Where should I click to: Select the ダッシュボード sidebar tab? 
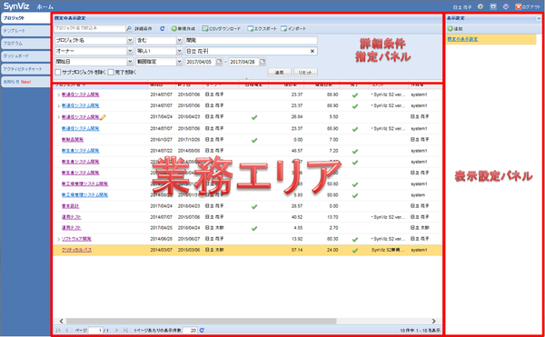coord(25,56)
